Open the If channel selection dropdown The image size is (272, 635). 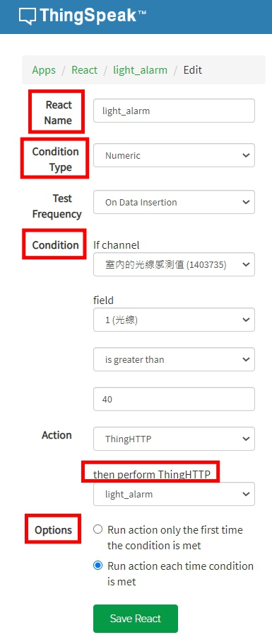174,264
